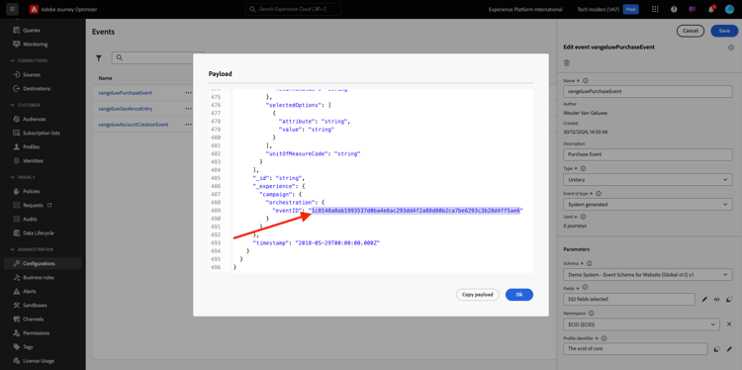Click the filter funnel icon in Events
Viewport: 742px width, 370px height.
click(98, 57)
